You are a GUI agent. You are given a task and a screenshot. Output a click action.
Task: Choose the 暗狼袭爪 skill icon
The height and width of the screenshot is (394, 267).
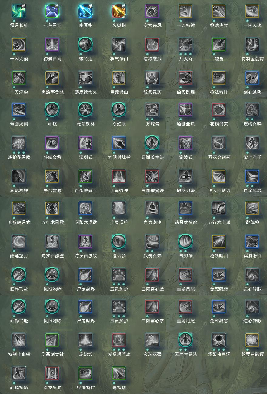pyautogui.click(x=152, y=45)
